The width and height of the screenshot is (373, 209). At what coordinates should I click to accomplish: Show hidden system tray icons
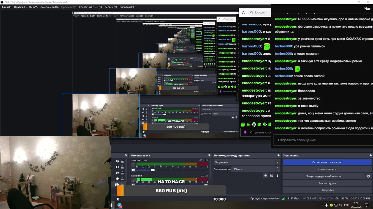pos(321,205)
